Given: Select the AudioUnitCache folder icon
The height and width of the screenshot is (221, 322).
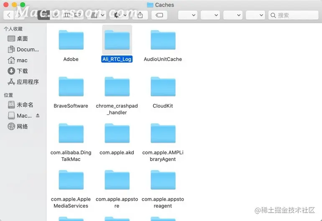Looking at the screenshot, I should pyautogui.click(x=163, y=40).
